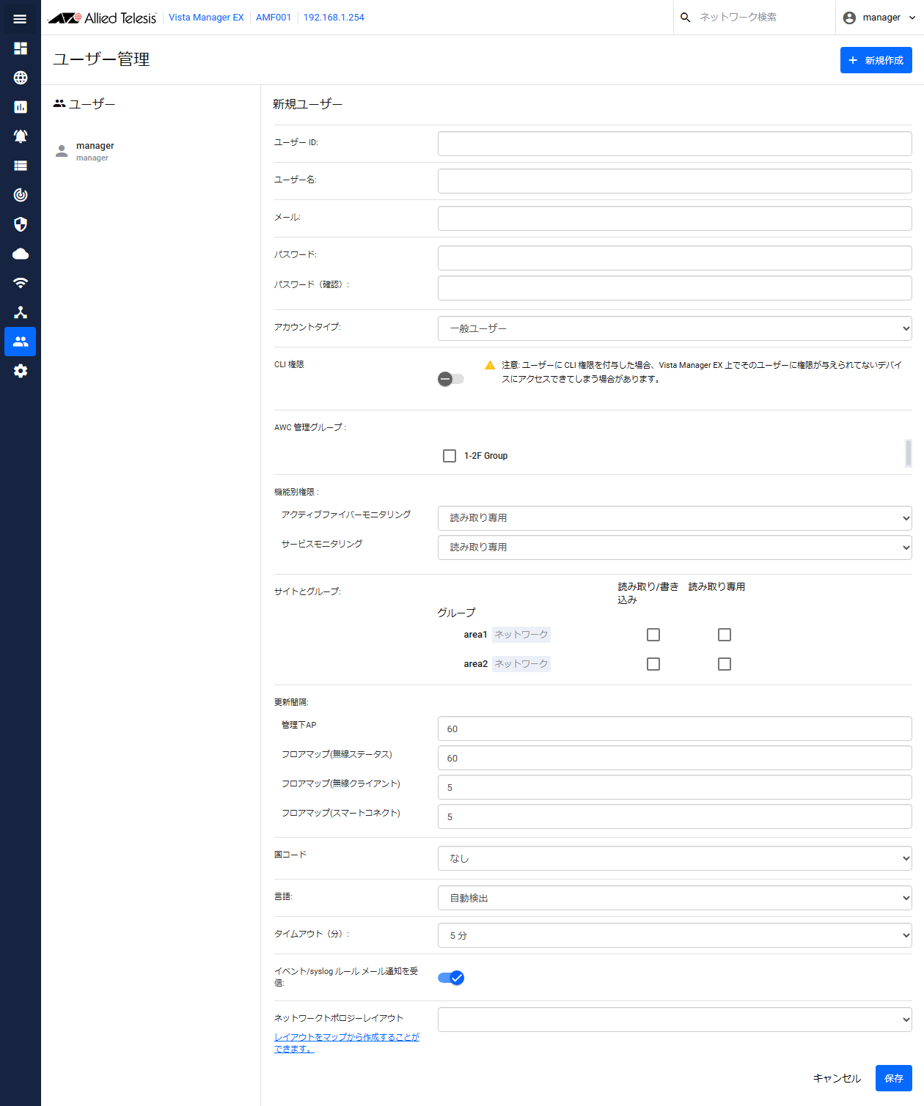Toggle event/syslog mail notification switch

pos(450,978)
